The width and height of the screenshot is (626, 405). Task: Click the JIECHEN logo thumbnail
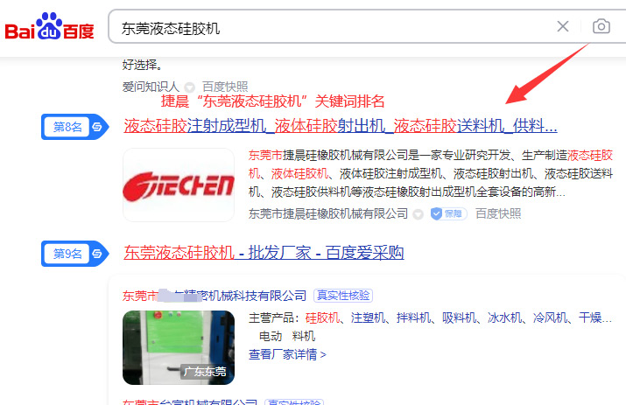[x=179, y=185]
